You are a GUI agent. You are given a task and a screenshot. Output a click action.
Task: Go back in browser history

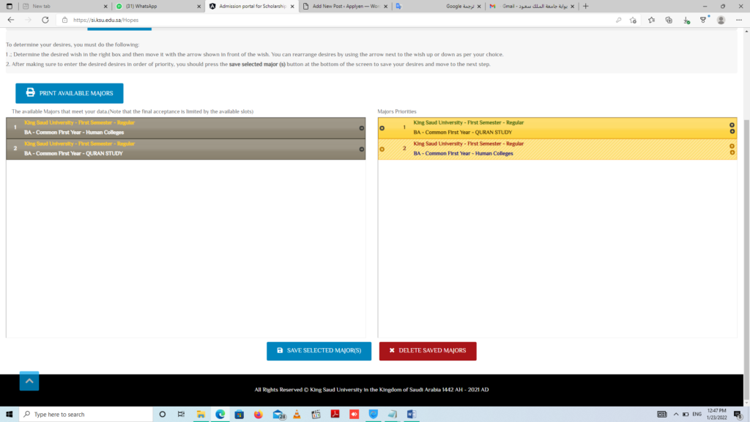point(11,20)
